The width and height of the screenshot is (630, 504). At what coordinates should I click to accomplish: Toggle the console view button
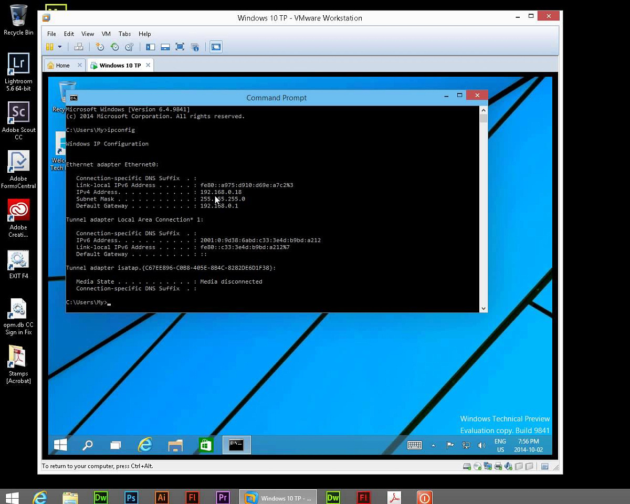coord(216,47)
